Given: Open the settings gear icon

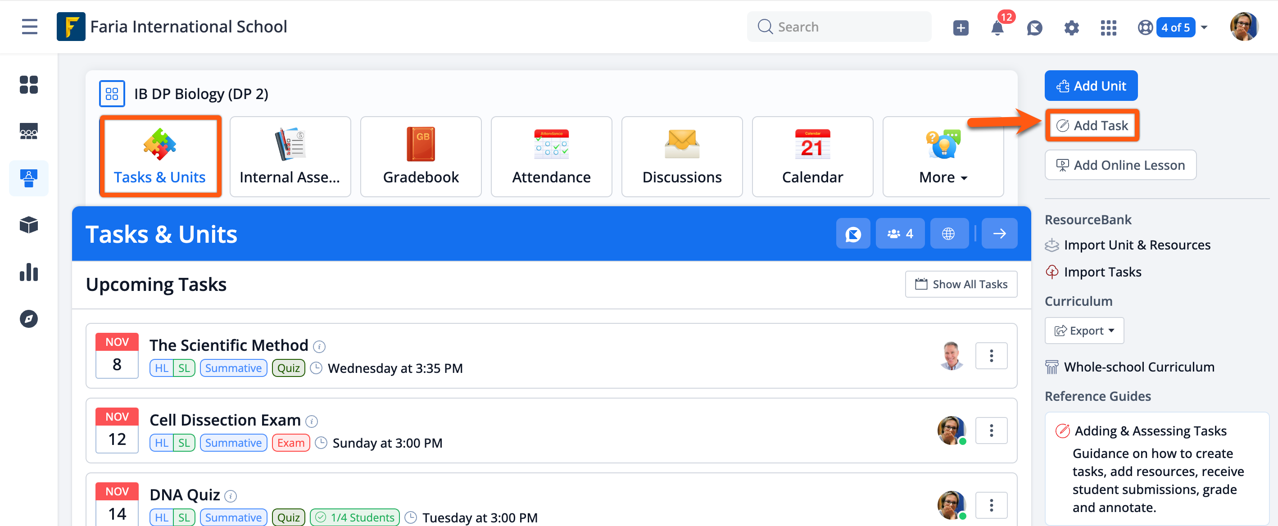Looking at the screenshot, I should coord(1071,27).
